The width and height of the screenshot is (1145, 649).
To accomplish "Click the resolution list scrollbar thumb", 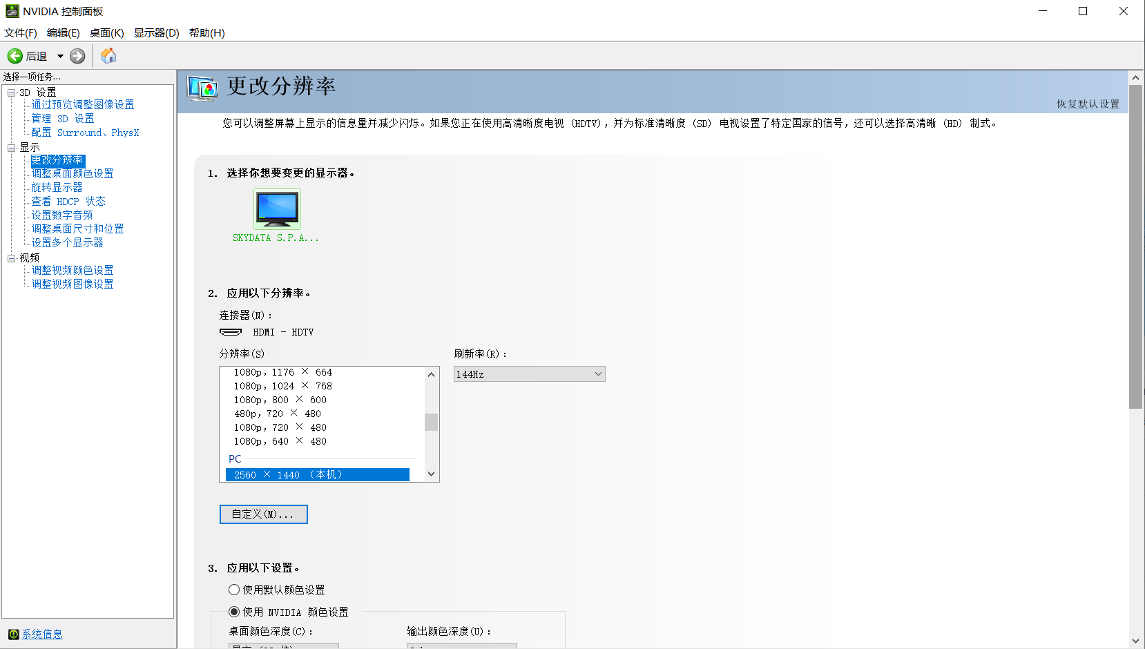I will (x=432, y=422).
